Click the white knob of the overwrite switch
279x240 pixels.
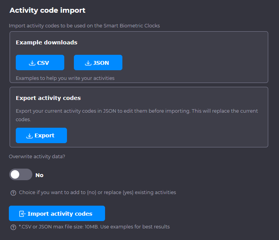[15, 175]
